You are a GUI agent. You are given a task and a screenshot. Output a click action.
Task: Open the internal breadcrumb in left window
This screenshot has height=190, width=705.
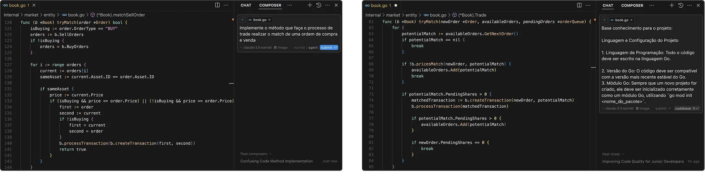click(x=11, y=15)
